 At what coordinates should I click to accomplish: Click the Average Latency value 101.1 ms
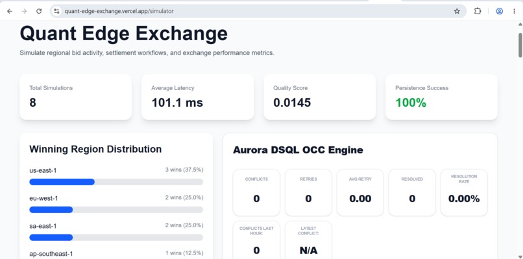click(x=177, y=102)
